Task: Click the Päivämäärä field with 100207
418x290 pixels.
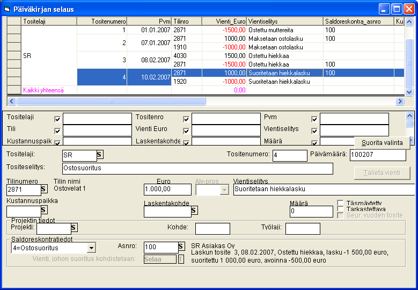Action: [x=378, y=155]
